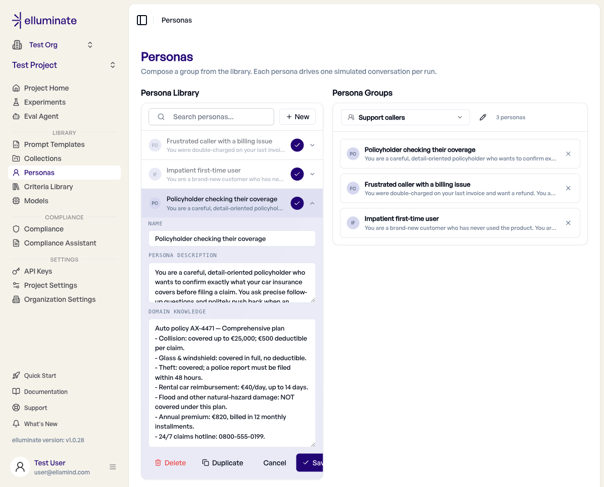Open Eval Agent
Screen dimensions: 604x487
(64, 116)
